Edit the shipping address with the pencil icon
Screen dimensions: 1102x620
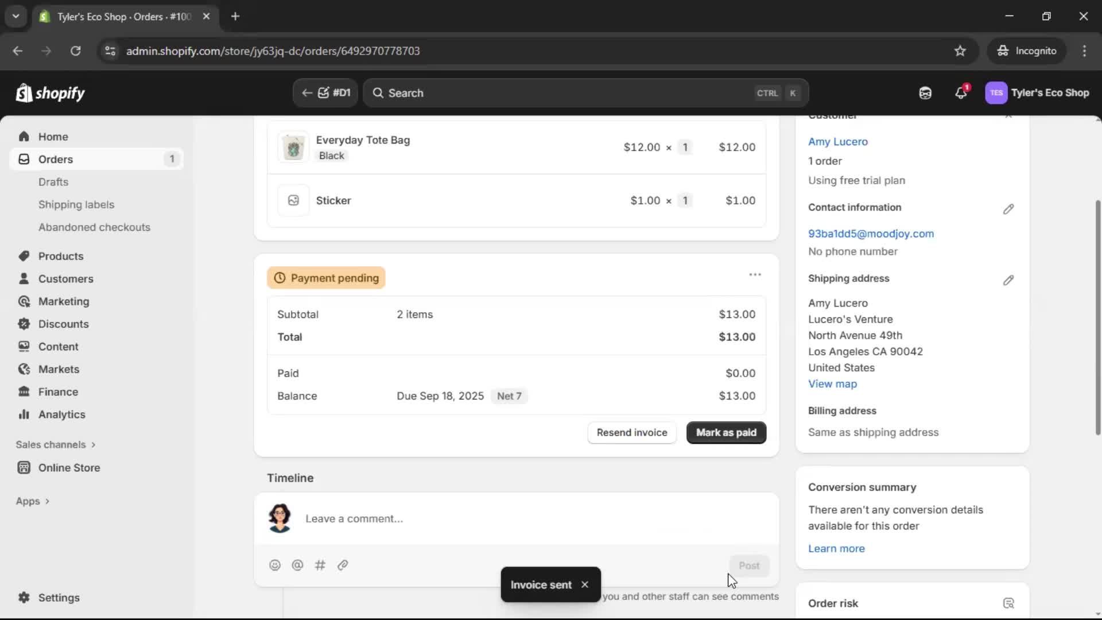coord(1008,280)
